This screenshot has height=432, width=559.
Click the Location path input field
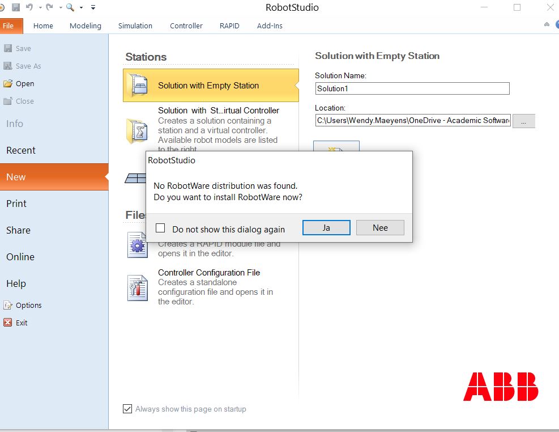[x=413, y=121]
